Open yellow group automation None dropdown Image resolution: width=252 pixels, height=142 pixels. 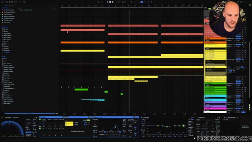coord(215,49)
